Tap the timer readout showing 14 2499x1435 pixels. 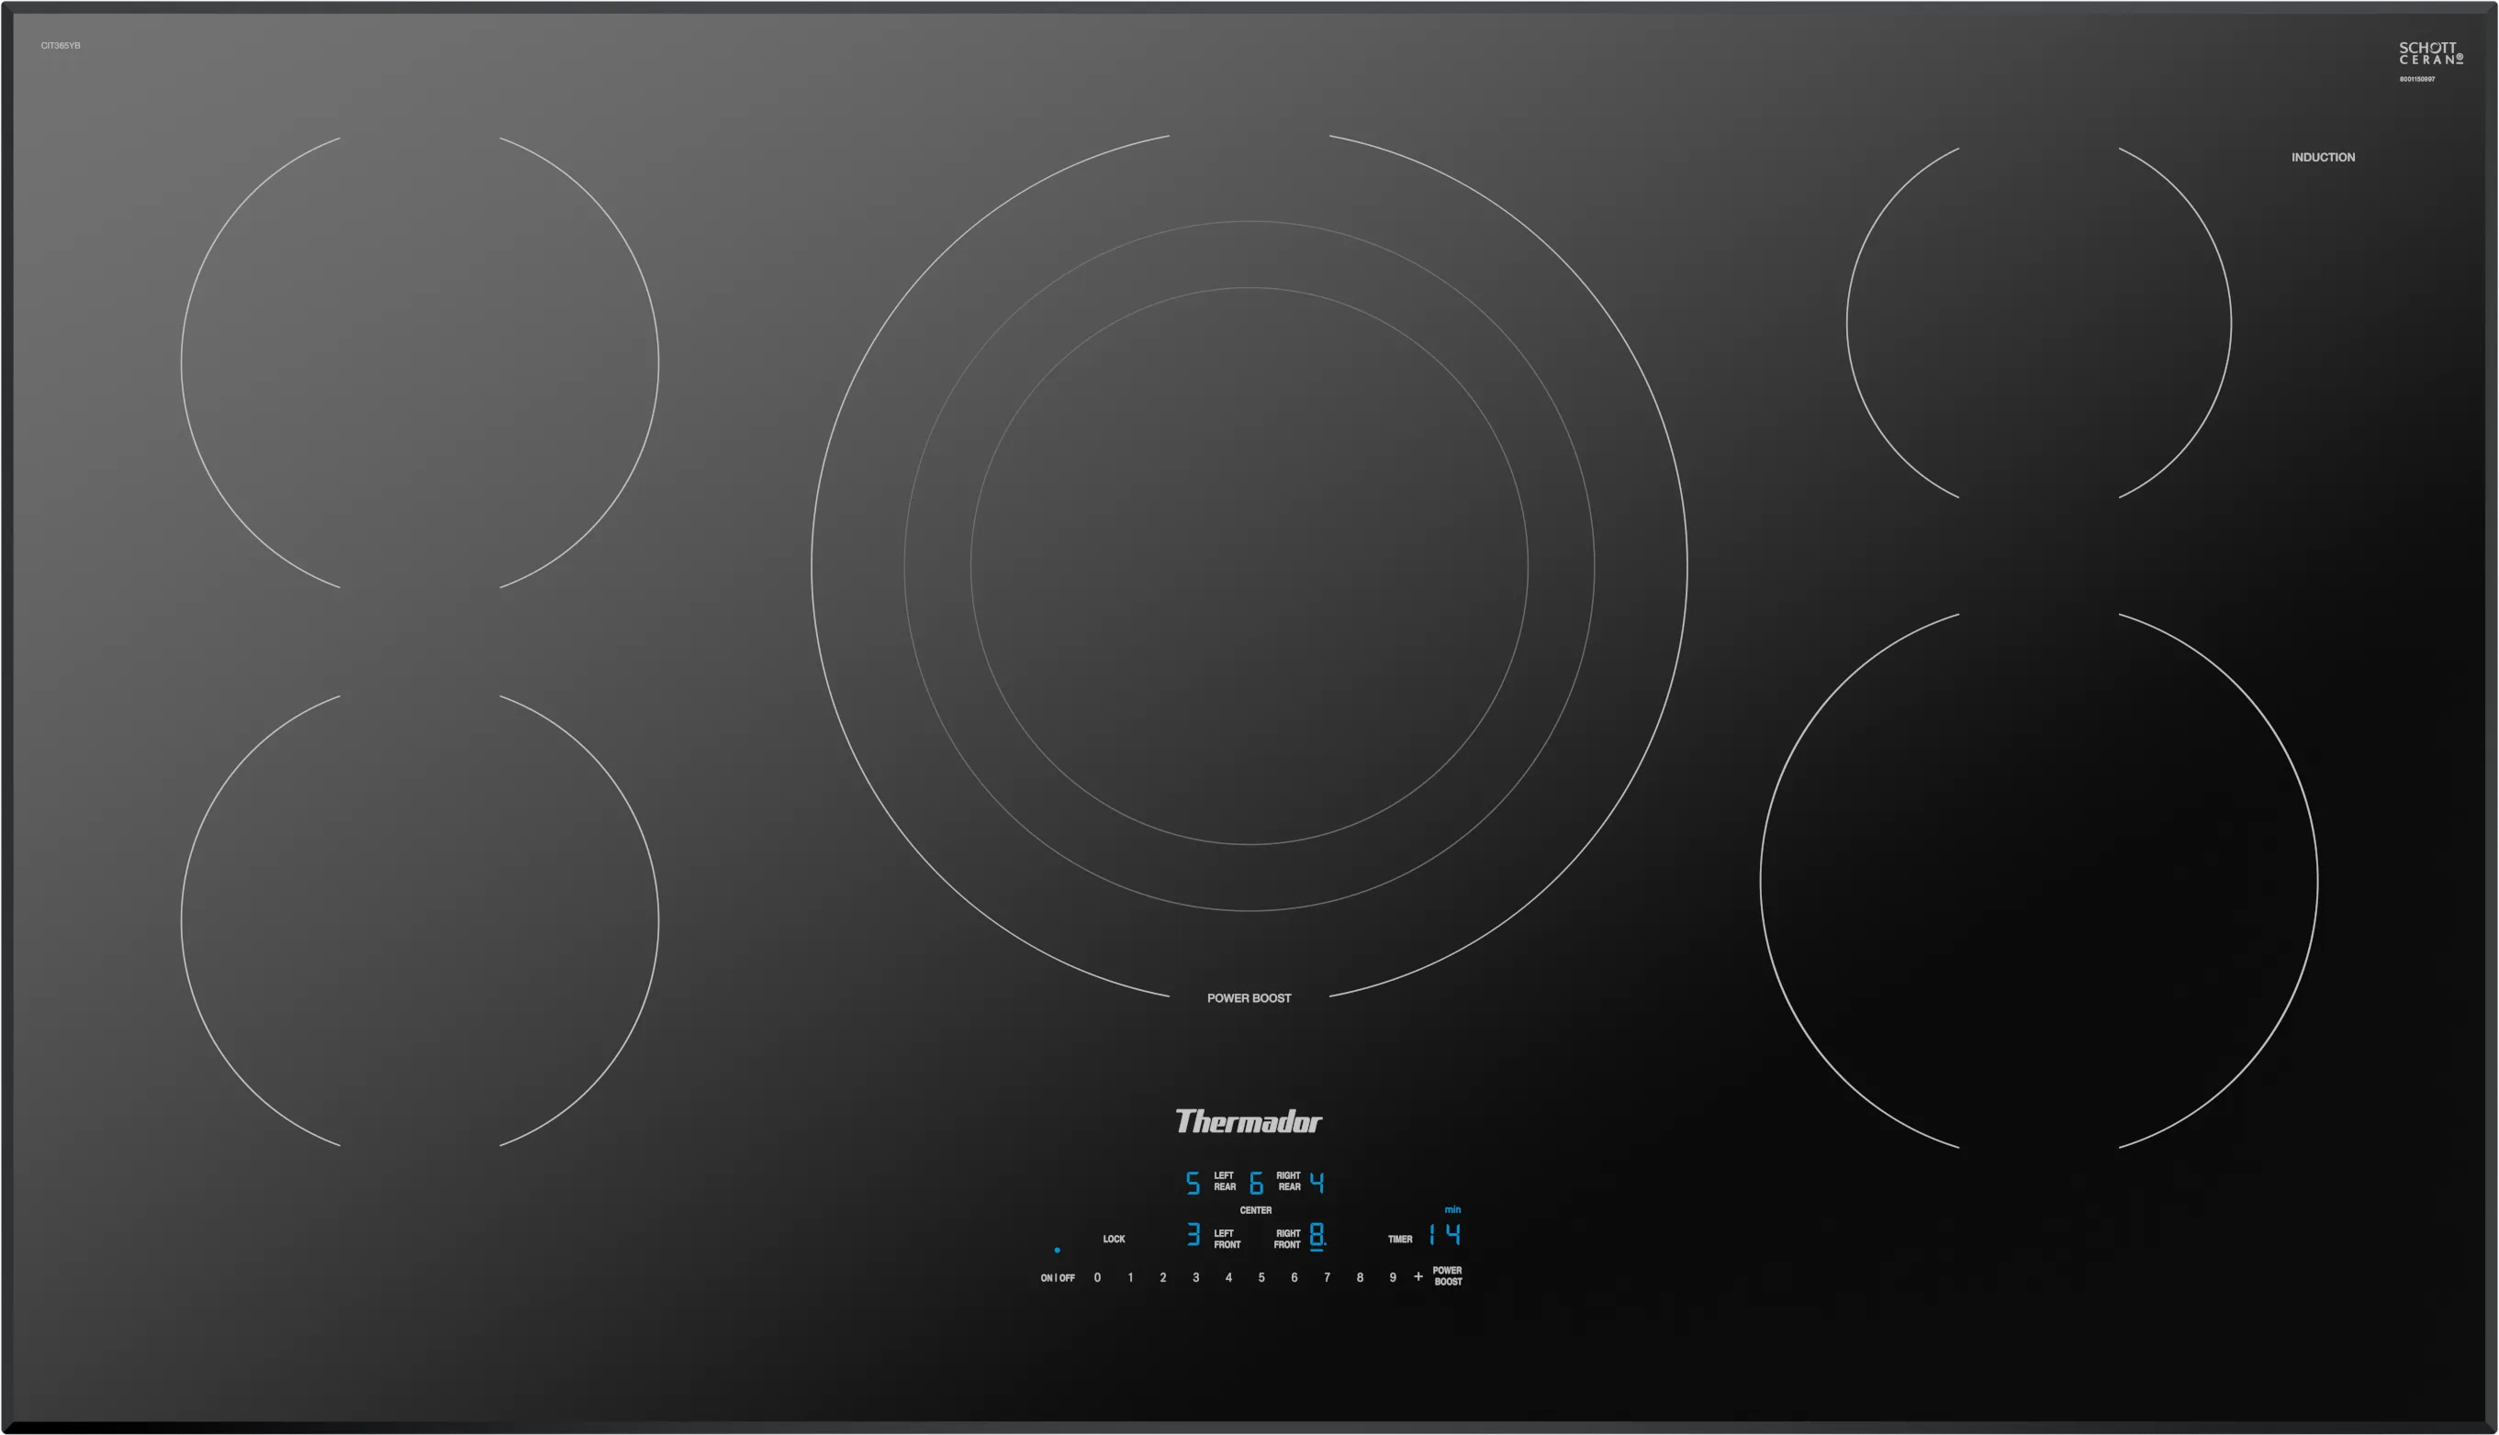[1444, 1234]
